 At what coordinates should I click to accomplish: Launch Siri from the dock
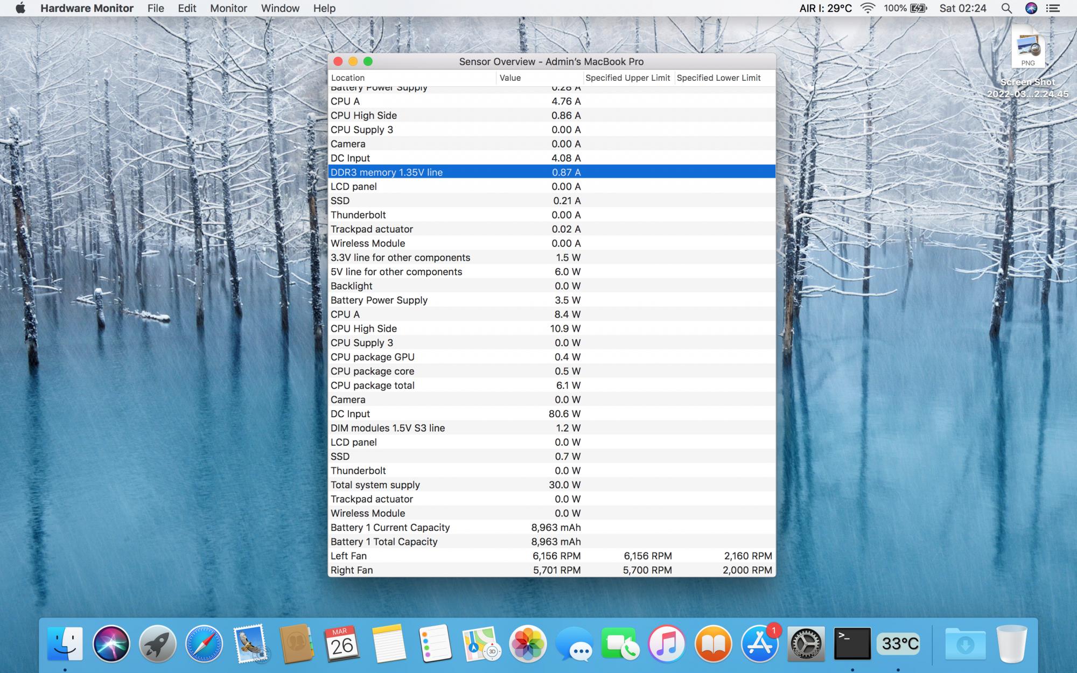pyautogui.click(x=111, y=644)
